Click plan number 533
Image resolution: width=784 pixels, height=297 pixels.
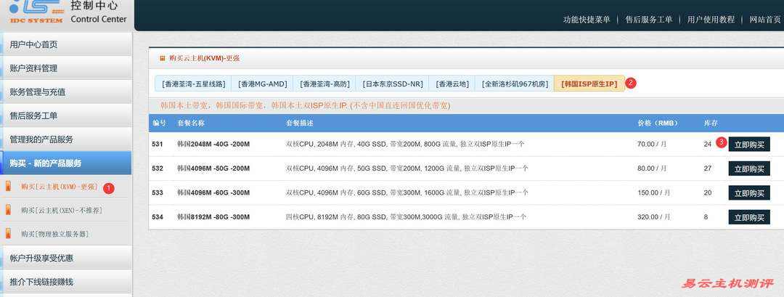point(158,192)
